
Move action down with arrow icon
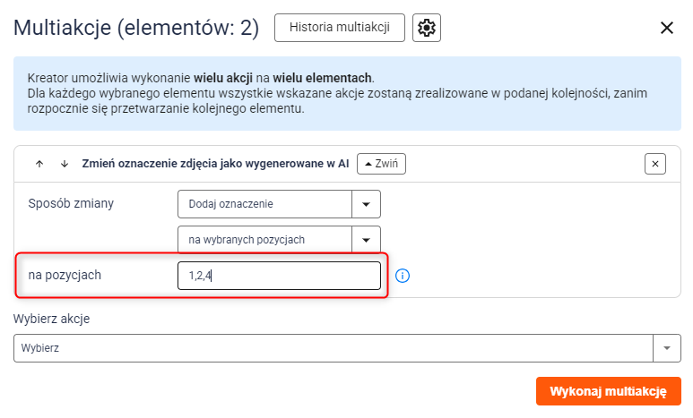tap(65, 164)
